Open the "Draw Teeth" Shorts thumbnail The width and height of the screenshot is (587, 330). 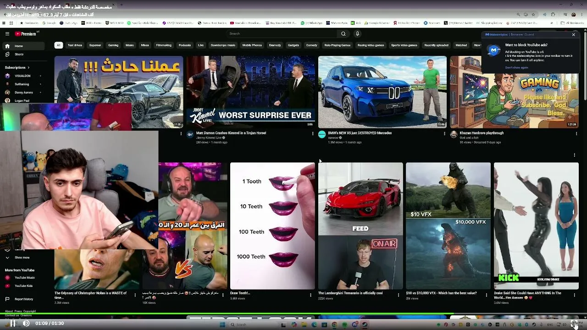point(272,226)
